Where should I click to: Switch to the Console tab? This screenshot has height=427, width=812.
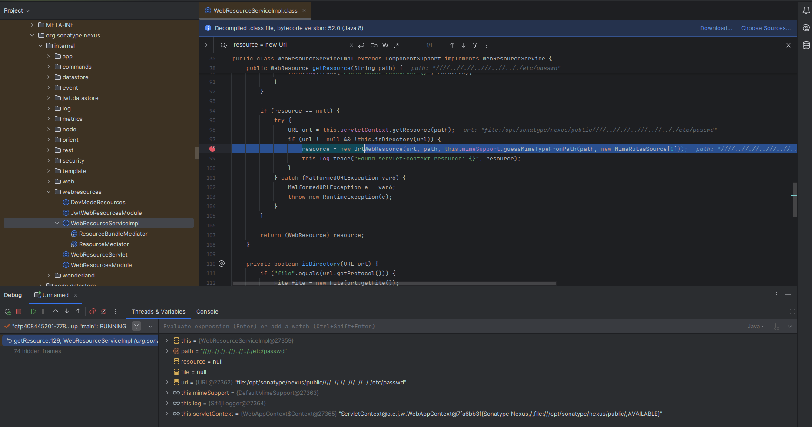coord(207,311)
